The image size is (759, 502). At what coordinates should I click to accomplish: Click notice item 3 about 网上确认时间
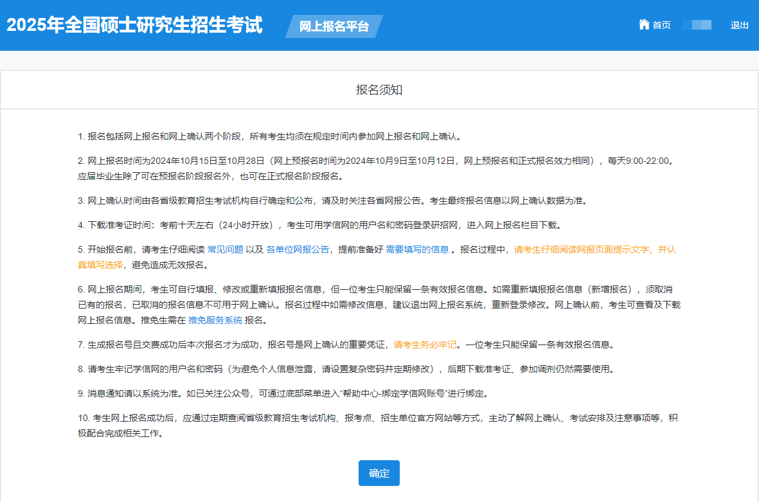[x=332, y=201]
